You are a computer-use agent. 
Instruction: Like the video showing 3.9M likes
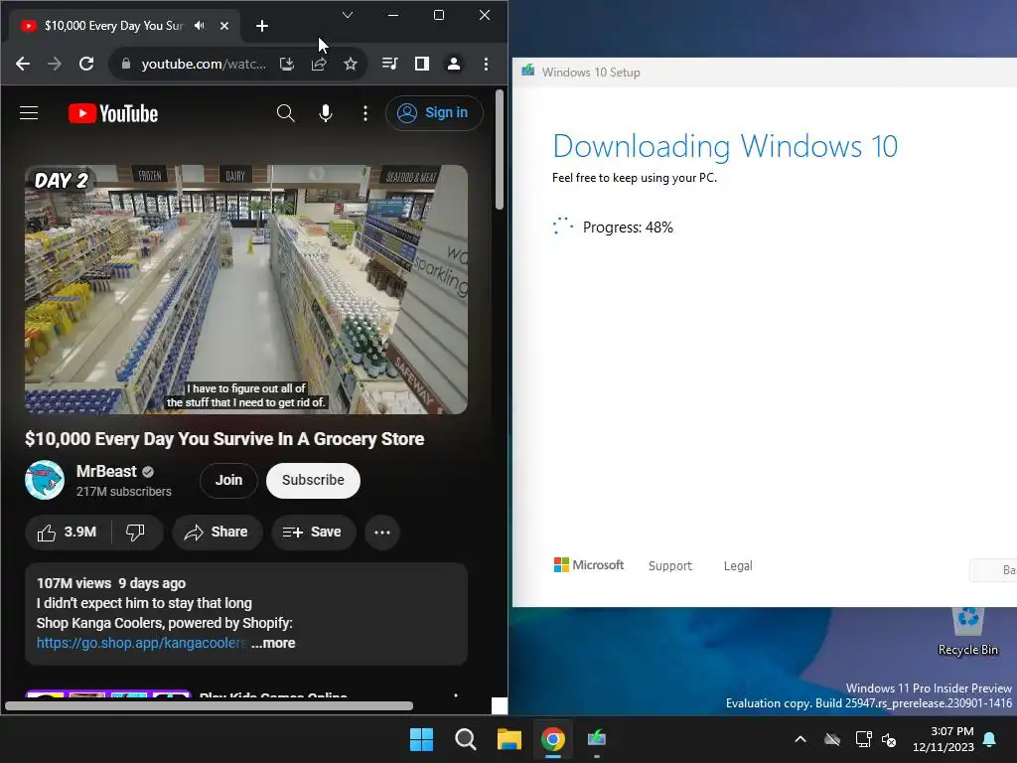tap(68, 533)
